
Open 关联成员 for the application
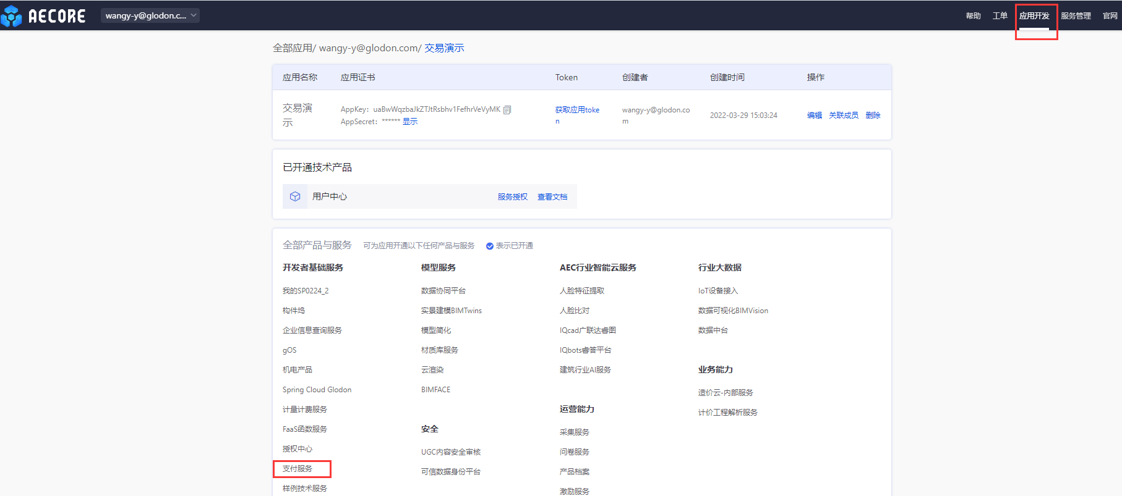[843, 116]
